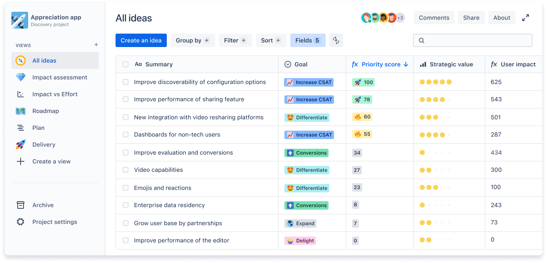Switch to Impact assessment view

(x=60, y=77)
